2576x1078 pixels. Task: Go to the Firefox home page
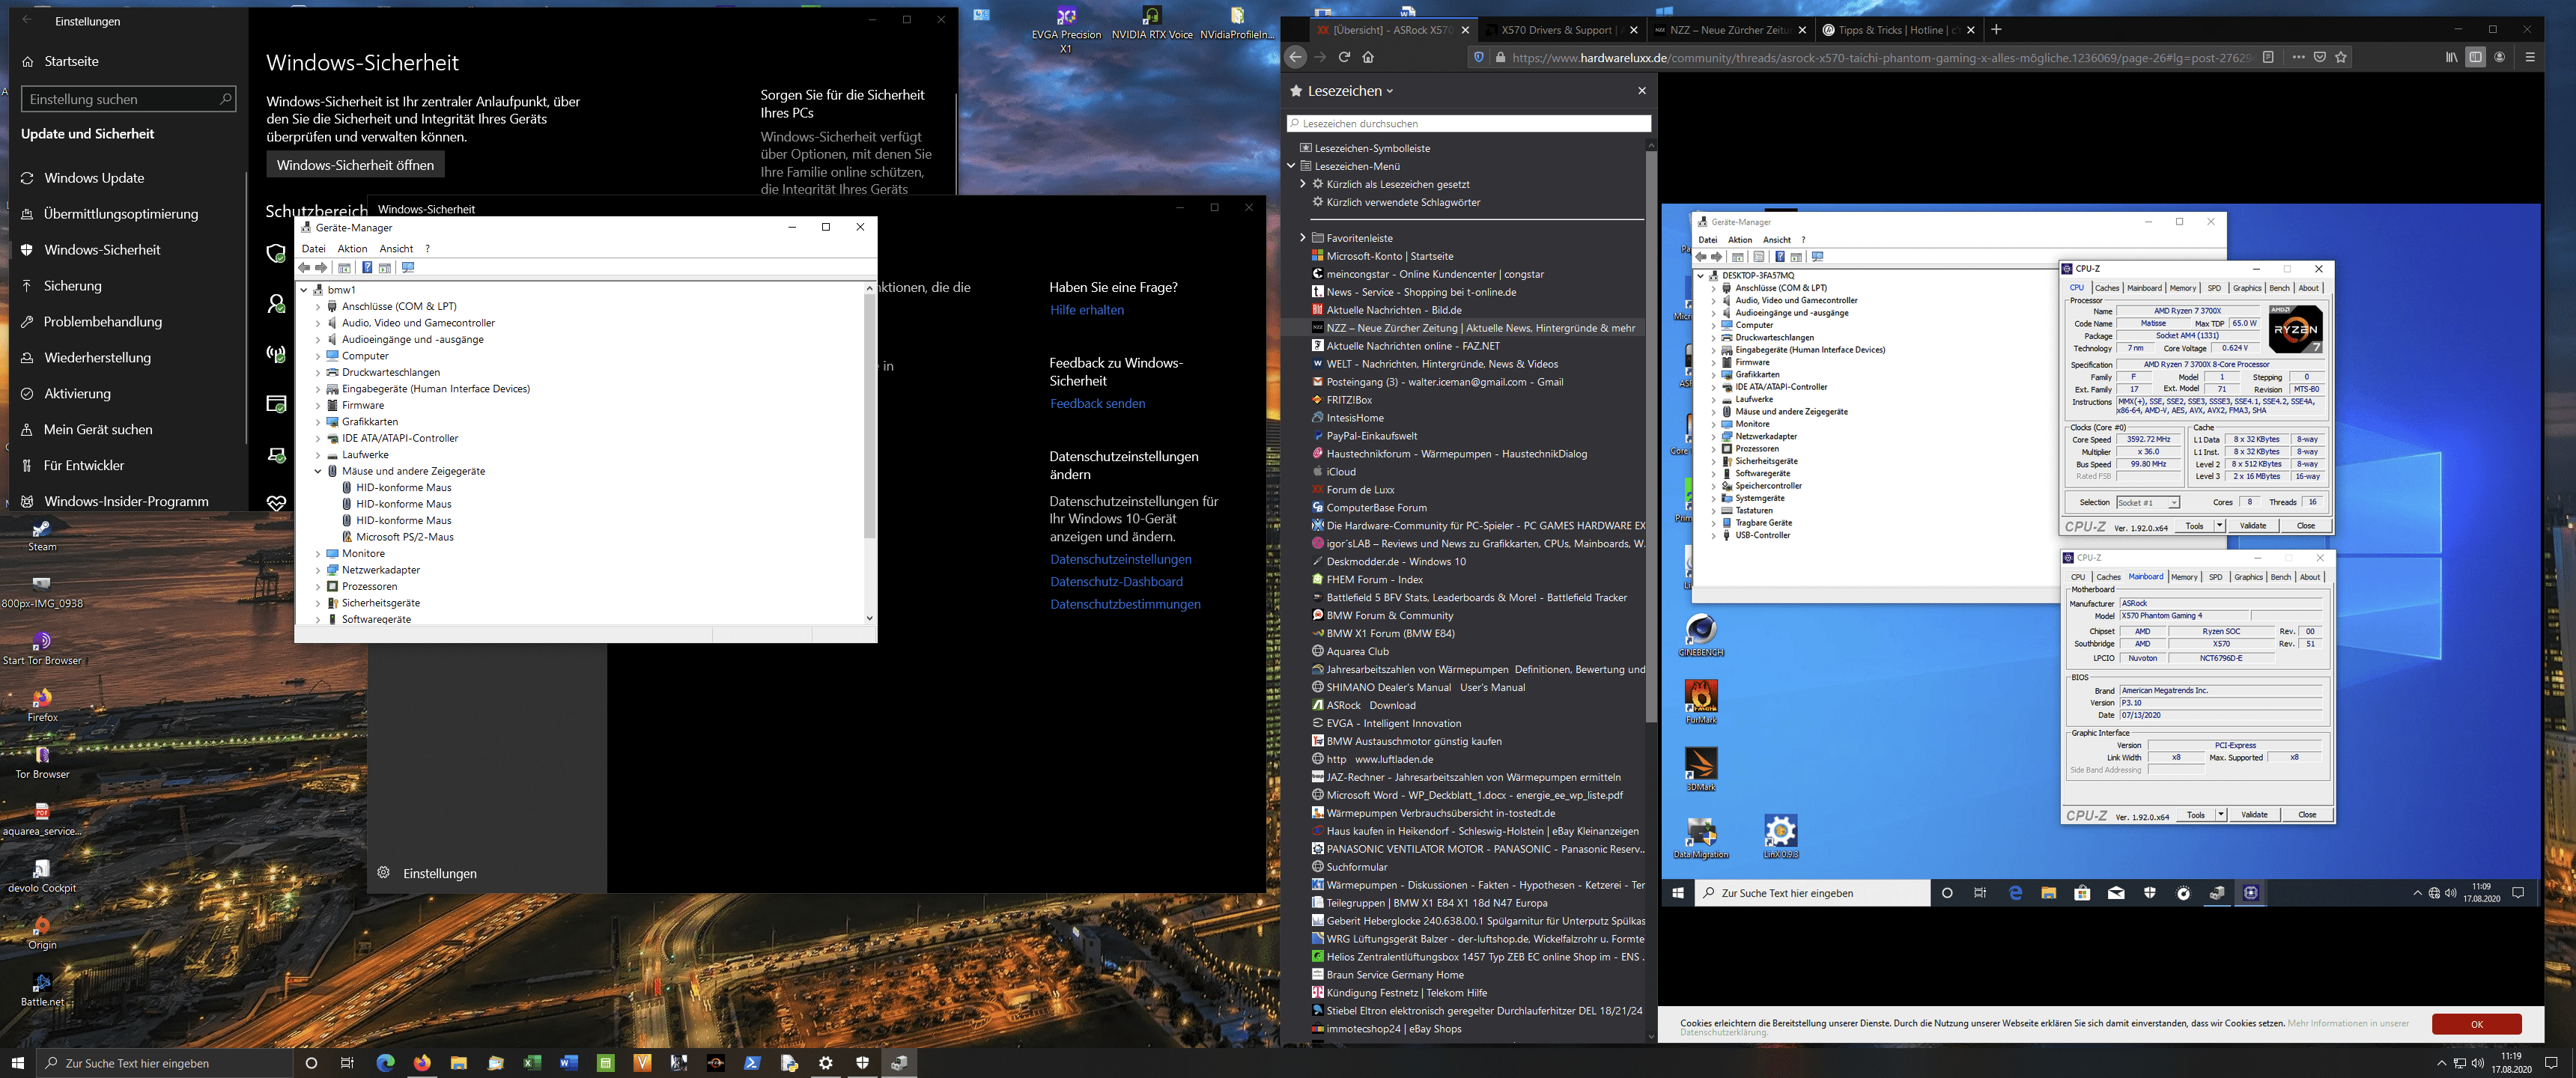(1368, 57)
